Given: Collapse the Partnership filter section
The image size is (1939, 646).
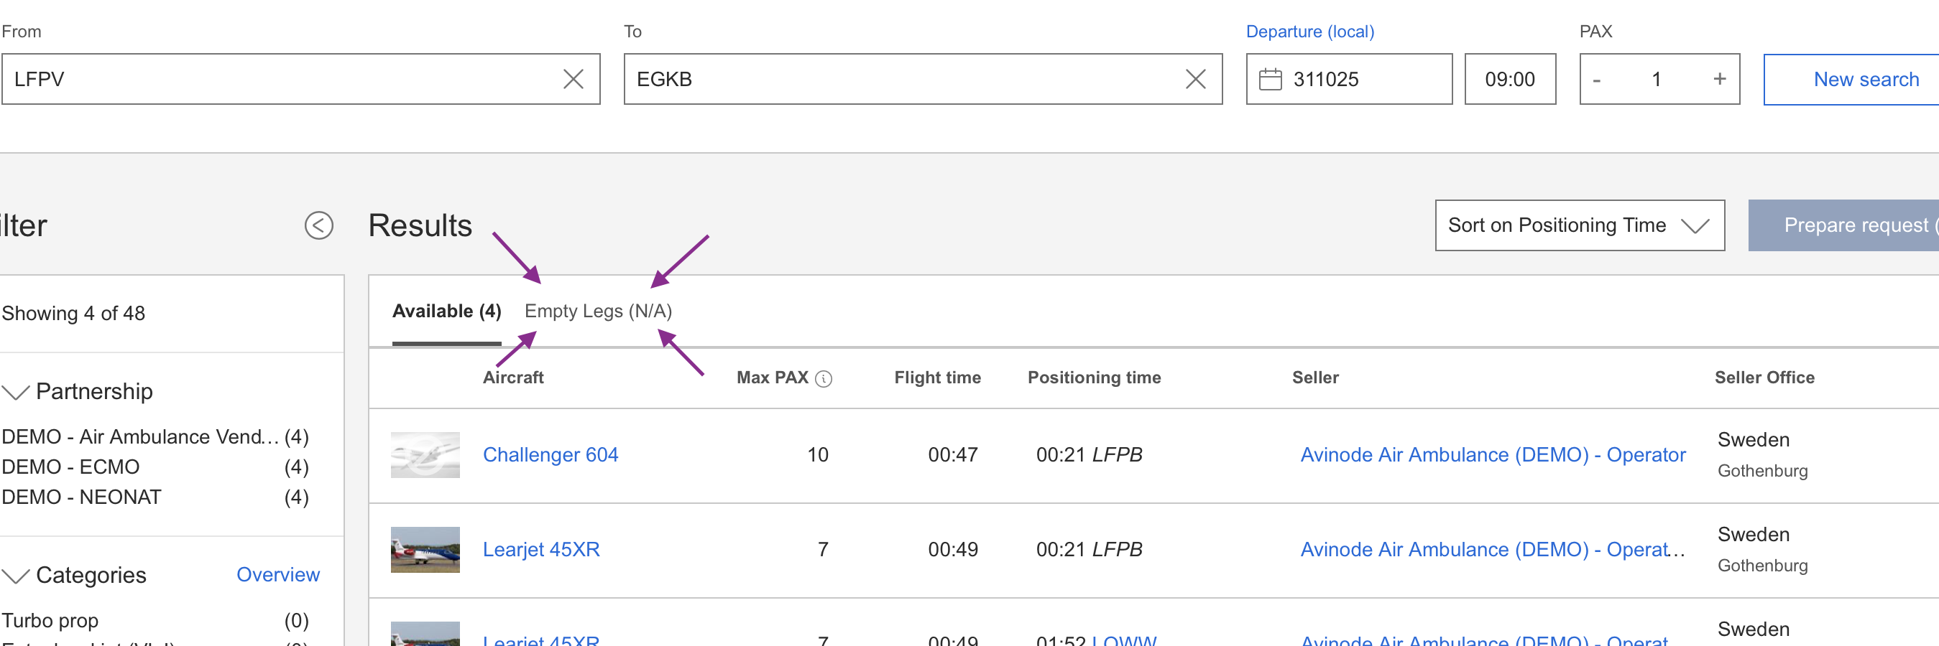Looking at the screenshot, I should coord(16,392).
